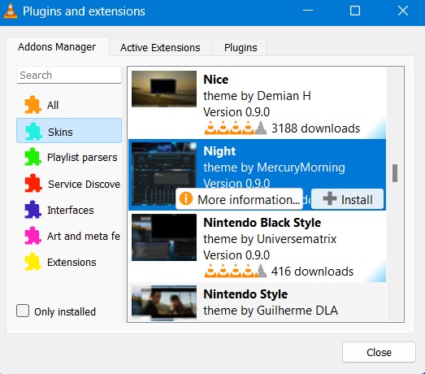The image size is (425, 374).
Task: Click the cyan Skins puzzle icon
Action: point(33,132)
